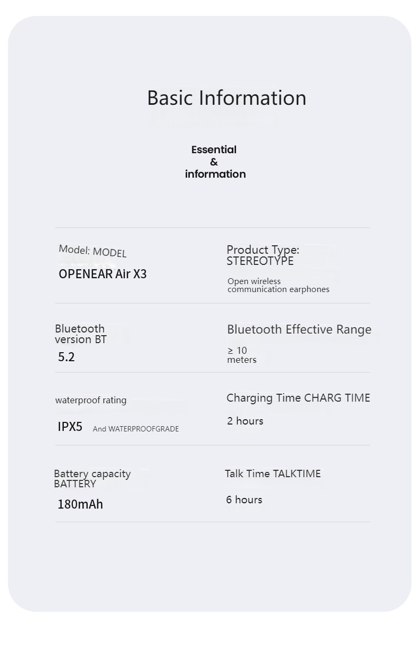Viewport: 420px width, 665px height.
Task: Select the 5.2 Bluetooth version value
Action: [x=66, y=357]
